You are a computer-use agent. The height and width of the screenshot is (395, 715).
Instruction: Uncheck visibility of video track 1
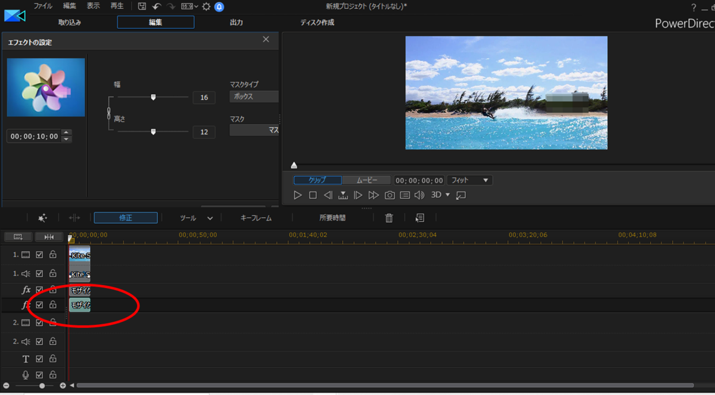pyautogui.click(x=39, y=255)
